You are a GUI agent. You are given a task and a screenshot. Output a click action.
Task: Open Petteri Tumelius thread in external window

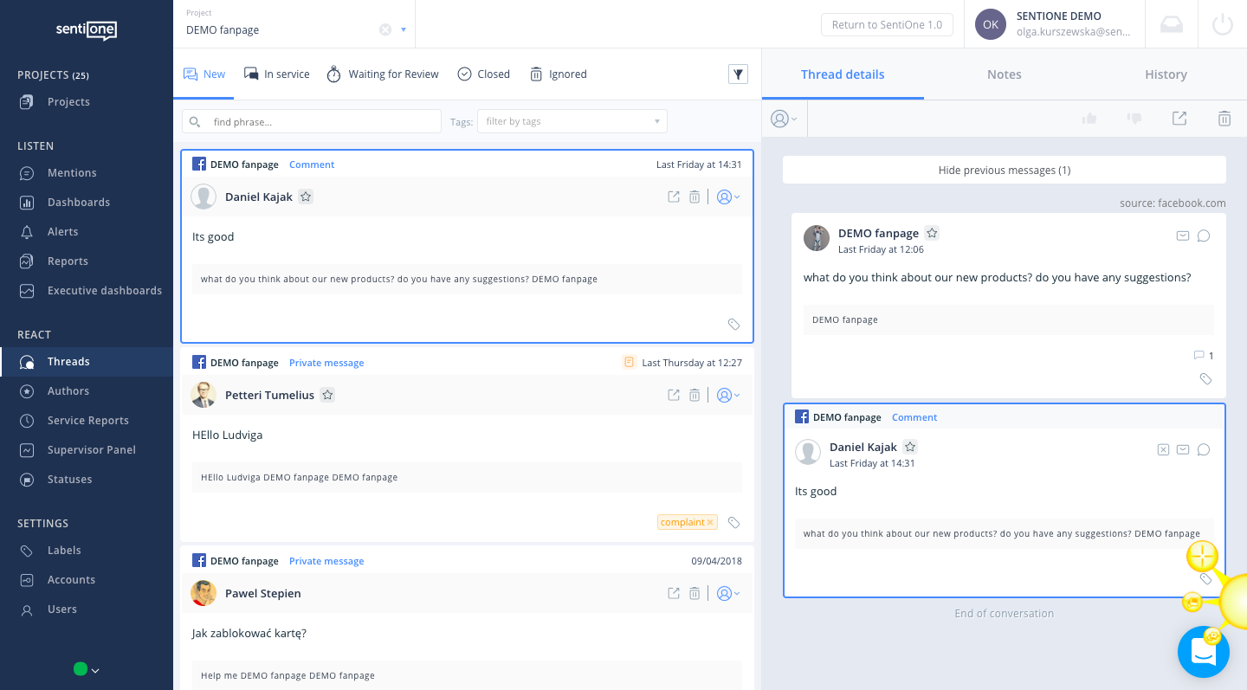[x=674, y=396]
